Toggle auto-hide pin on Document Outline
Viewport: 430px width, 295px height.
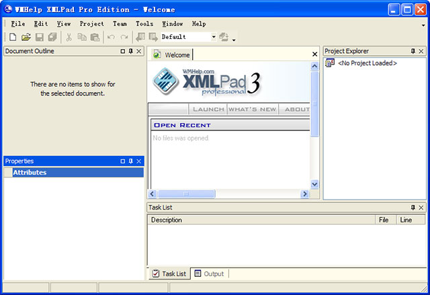(x=131, y=51)
